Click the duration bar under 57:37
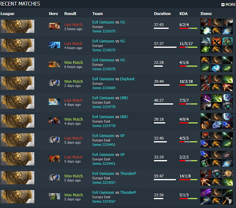Viewport: 236px width, 208px height. point(165,48)
